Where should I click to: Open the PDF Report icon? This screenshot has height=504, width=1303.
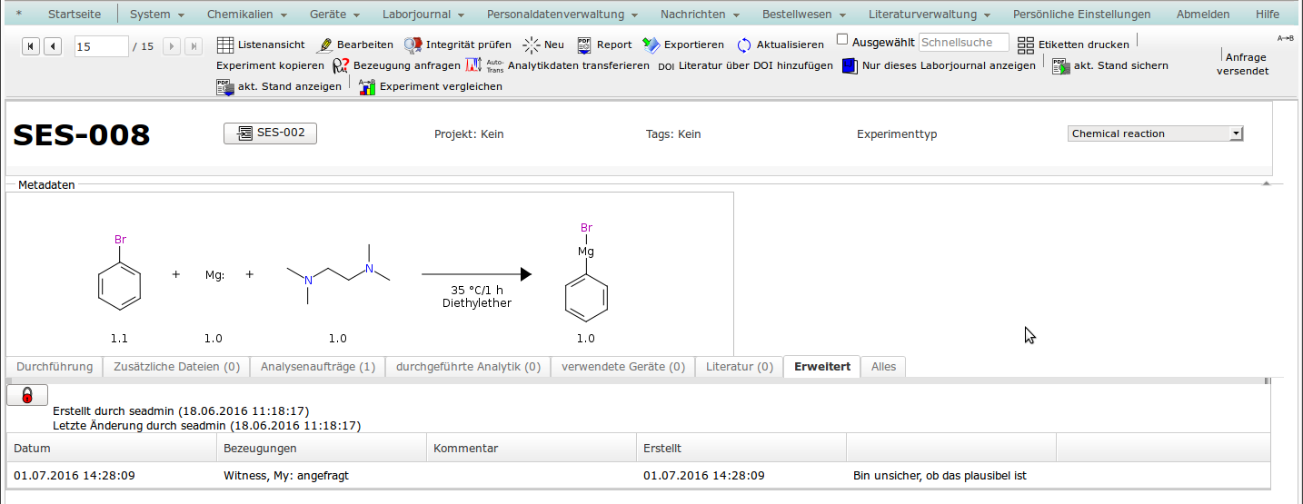(584, 44)
